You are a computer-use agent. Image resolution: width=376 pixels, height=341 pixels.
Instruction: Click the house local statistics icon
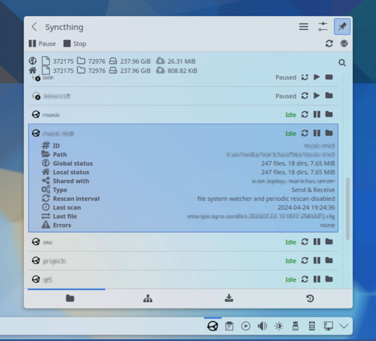pos(33,70)
